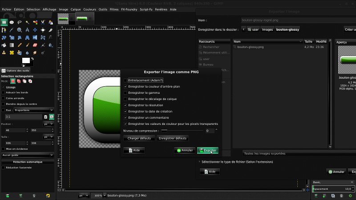
Task: Open the Couleurs menu
Action: [x=90, y=9]
